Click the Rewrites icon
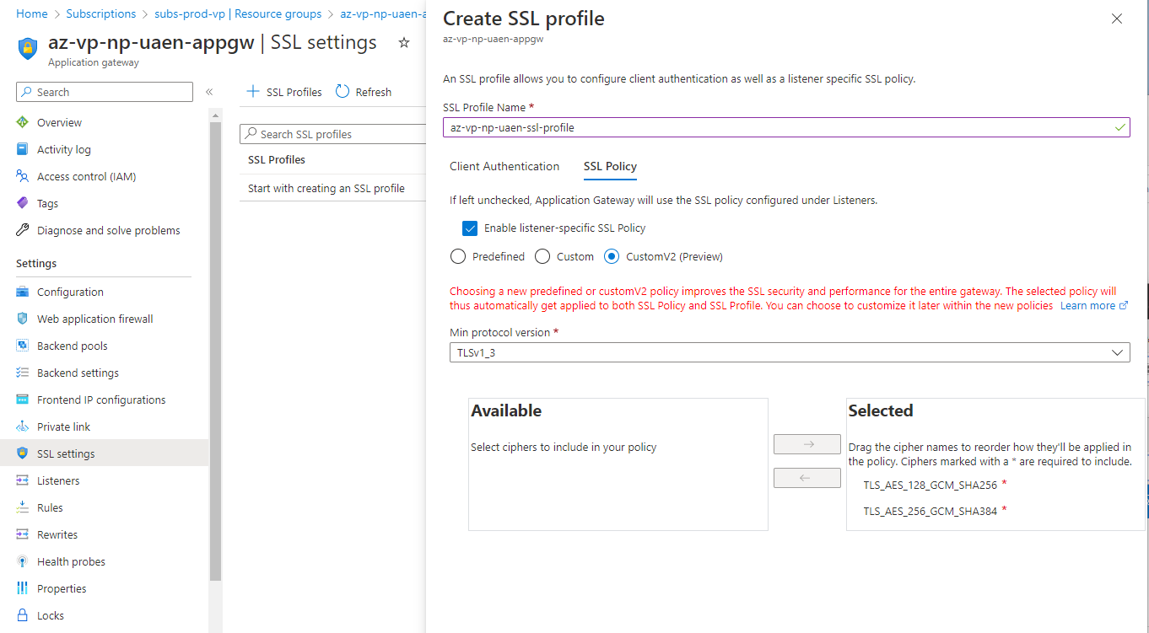 click(23, 534)
